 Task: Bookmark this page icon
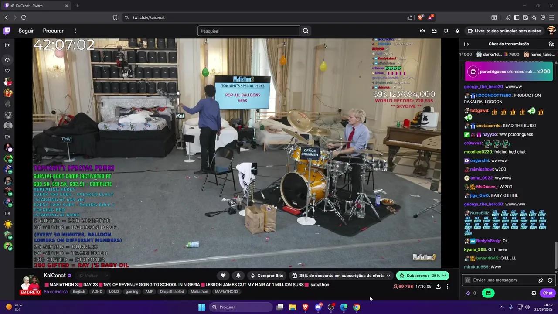115,17
